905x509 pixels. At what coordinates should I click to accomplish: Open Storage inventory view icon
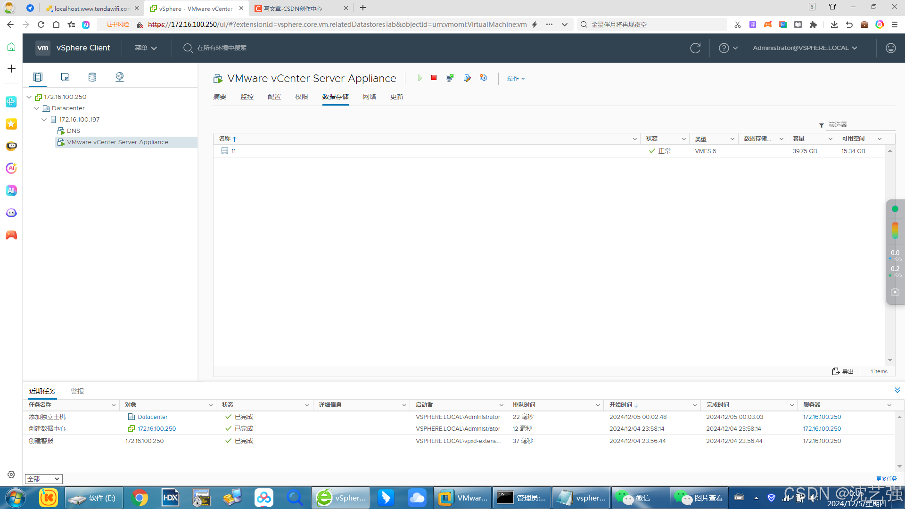(92, 77)
